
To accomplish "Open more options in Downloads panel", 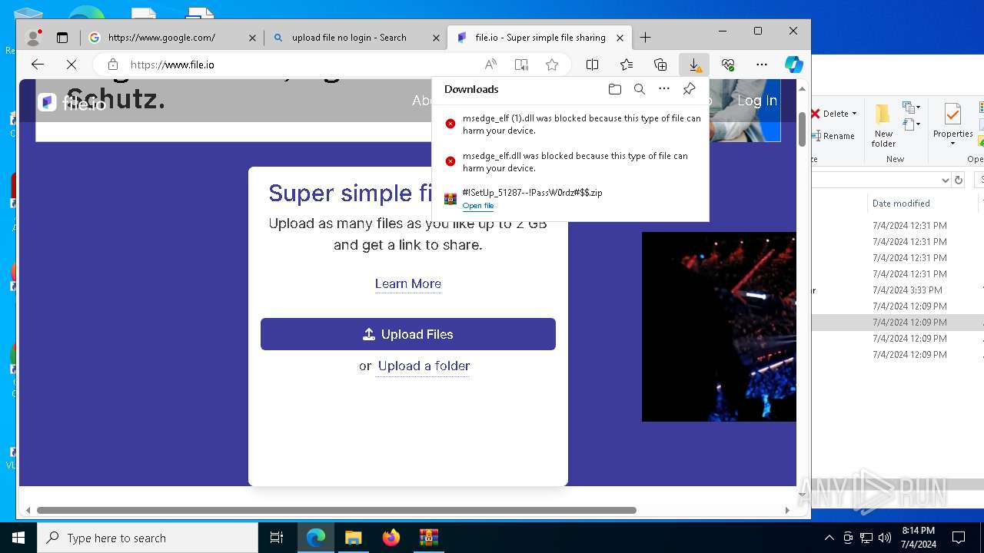I will pyautogui.click(x=664, y=89).
